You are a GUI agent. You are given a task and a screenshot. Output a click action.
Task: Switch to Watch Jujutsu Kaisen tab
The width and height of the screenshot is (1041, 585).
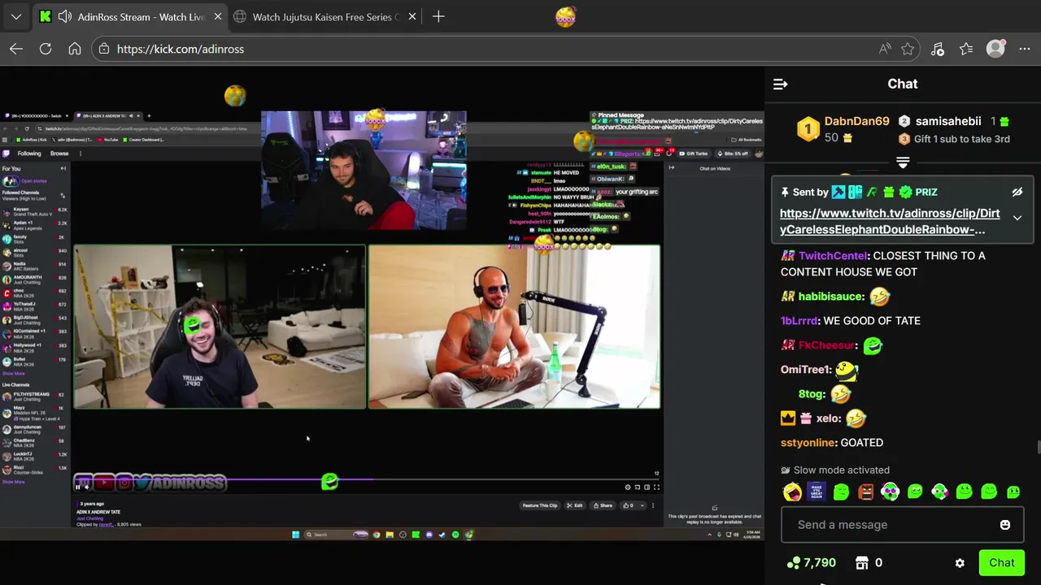click(325, 17)
